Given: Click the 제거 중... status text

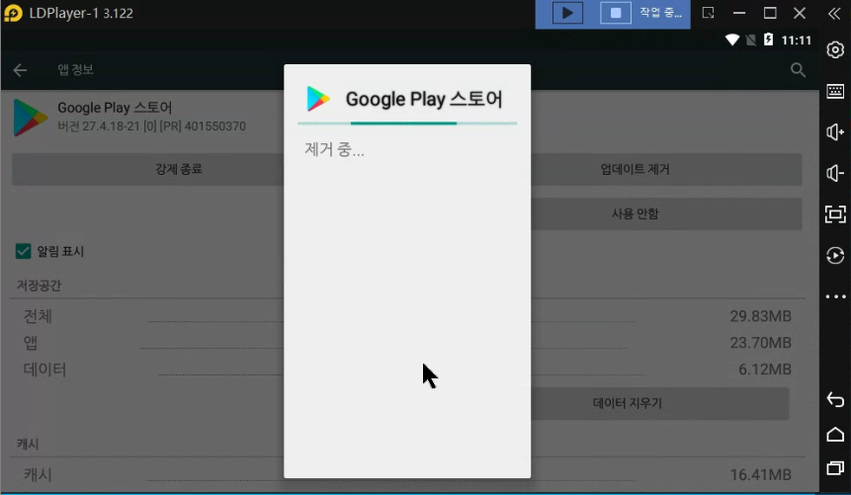Looking at the screenshot, I should [x=334, y=149].
